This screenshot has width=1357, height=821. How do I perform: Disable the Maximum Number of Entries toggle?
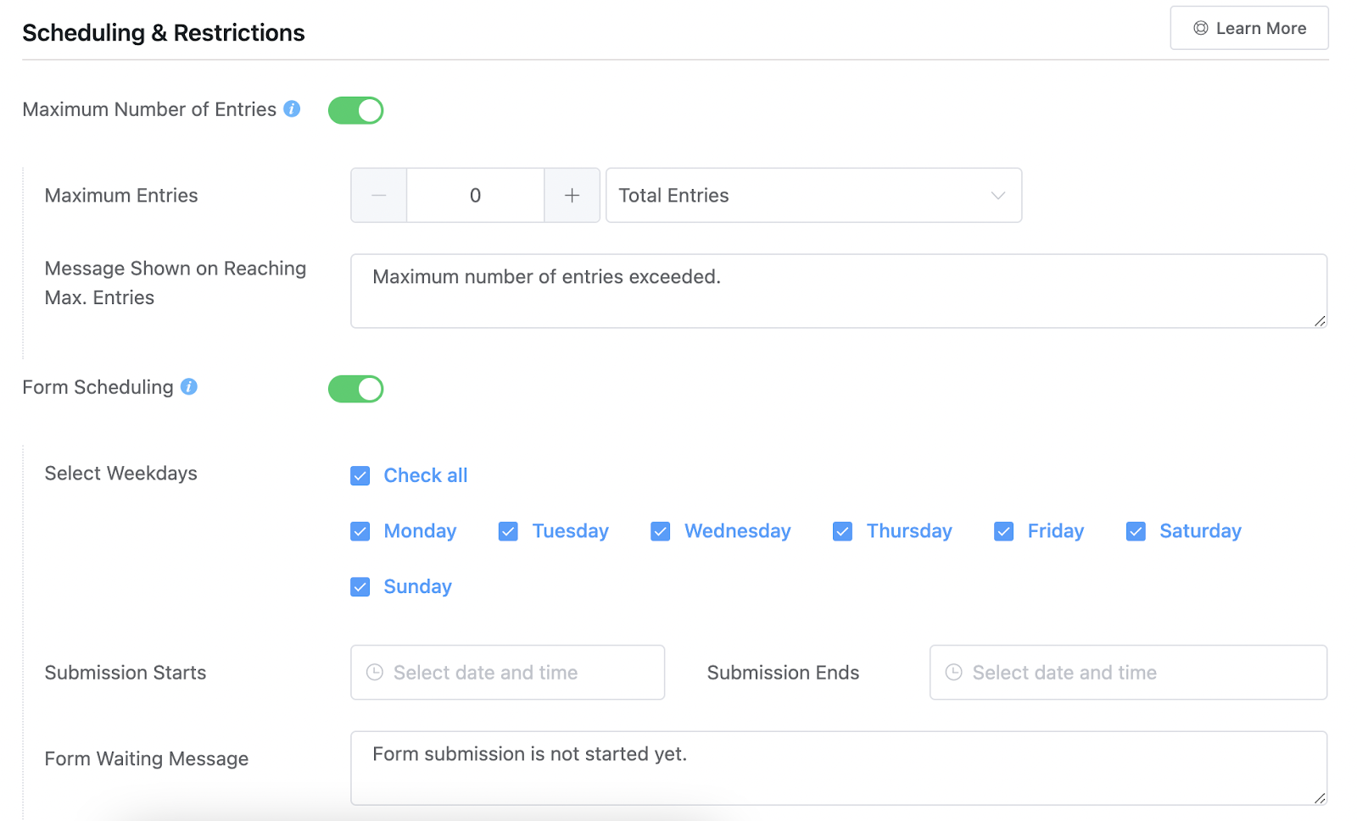coord(356,110)
